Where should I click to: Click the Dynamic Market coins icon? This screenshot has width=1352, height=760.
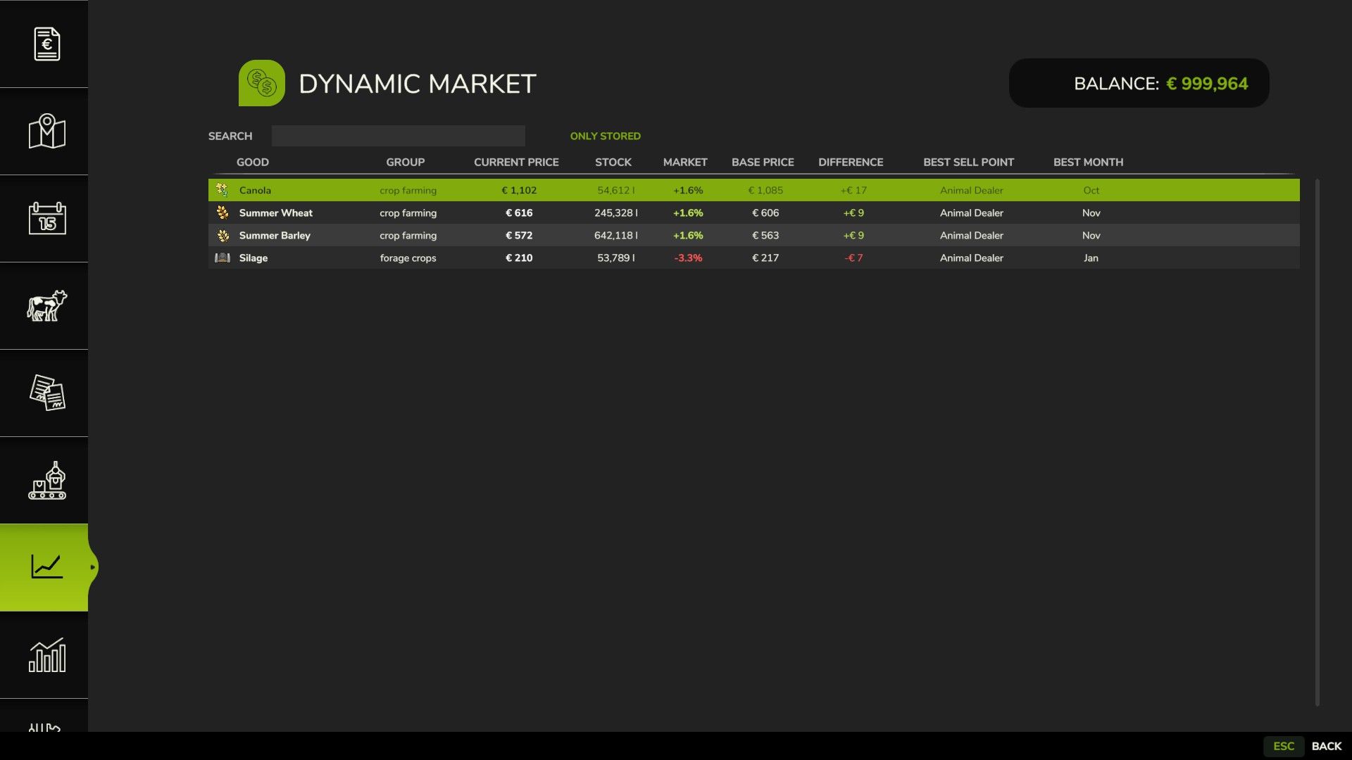pyautogui.click(x=262, y=83)
